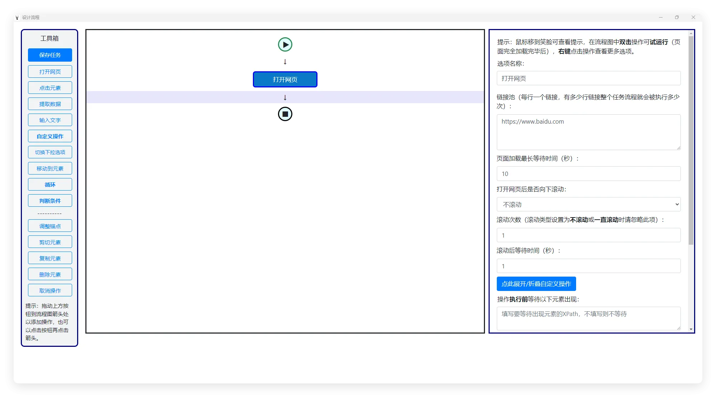
Task: Click the stop icon at flow end
Action: 285,114
